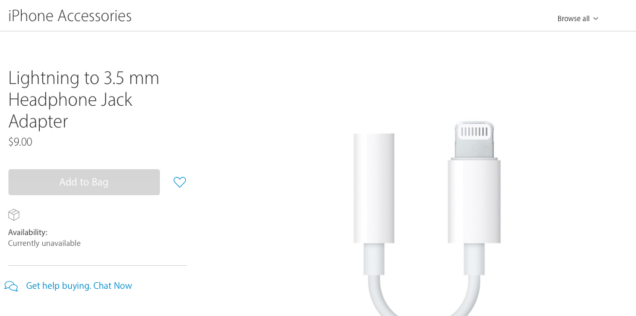The width and height of the screenshot is (636, 316).
Task: Select the Lightning to 3.5 mm product title
Action: point(83,100)
